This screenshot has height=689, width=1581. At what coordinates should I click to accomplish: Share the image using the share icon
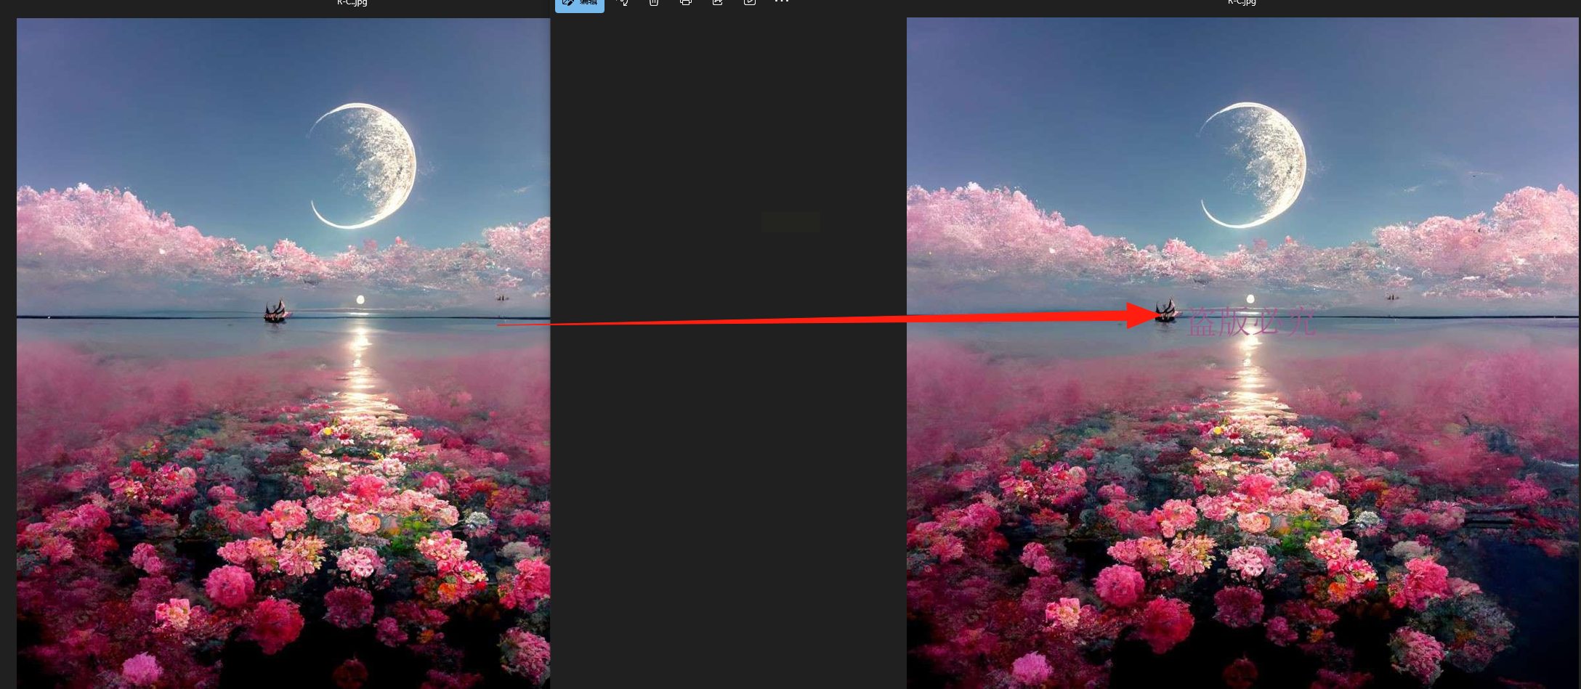pyautogui.click(x=718, y=2)
